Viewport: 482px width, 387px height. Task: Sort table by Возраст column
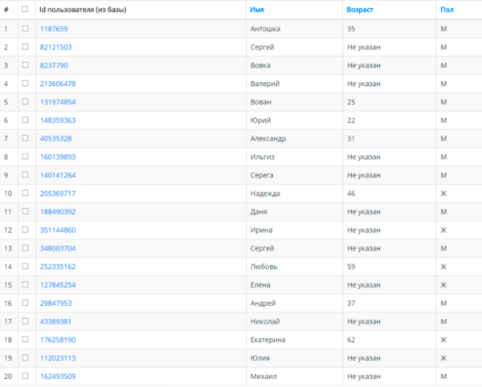pyautogui.click(x=360, y=10)
